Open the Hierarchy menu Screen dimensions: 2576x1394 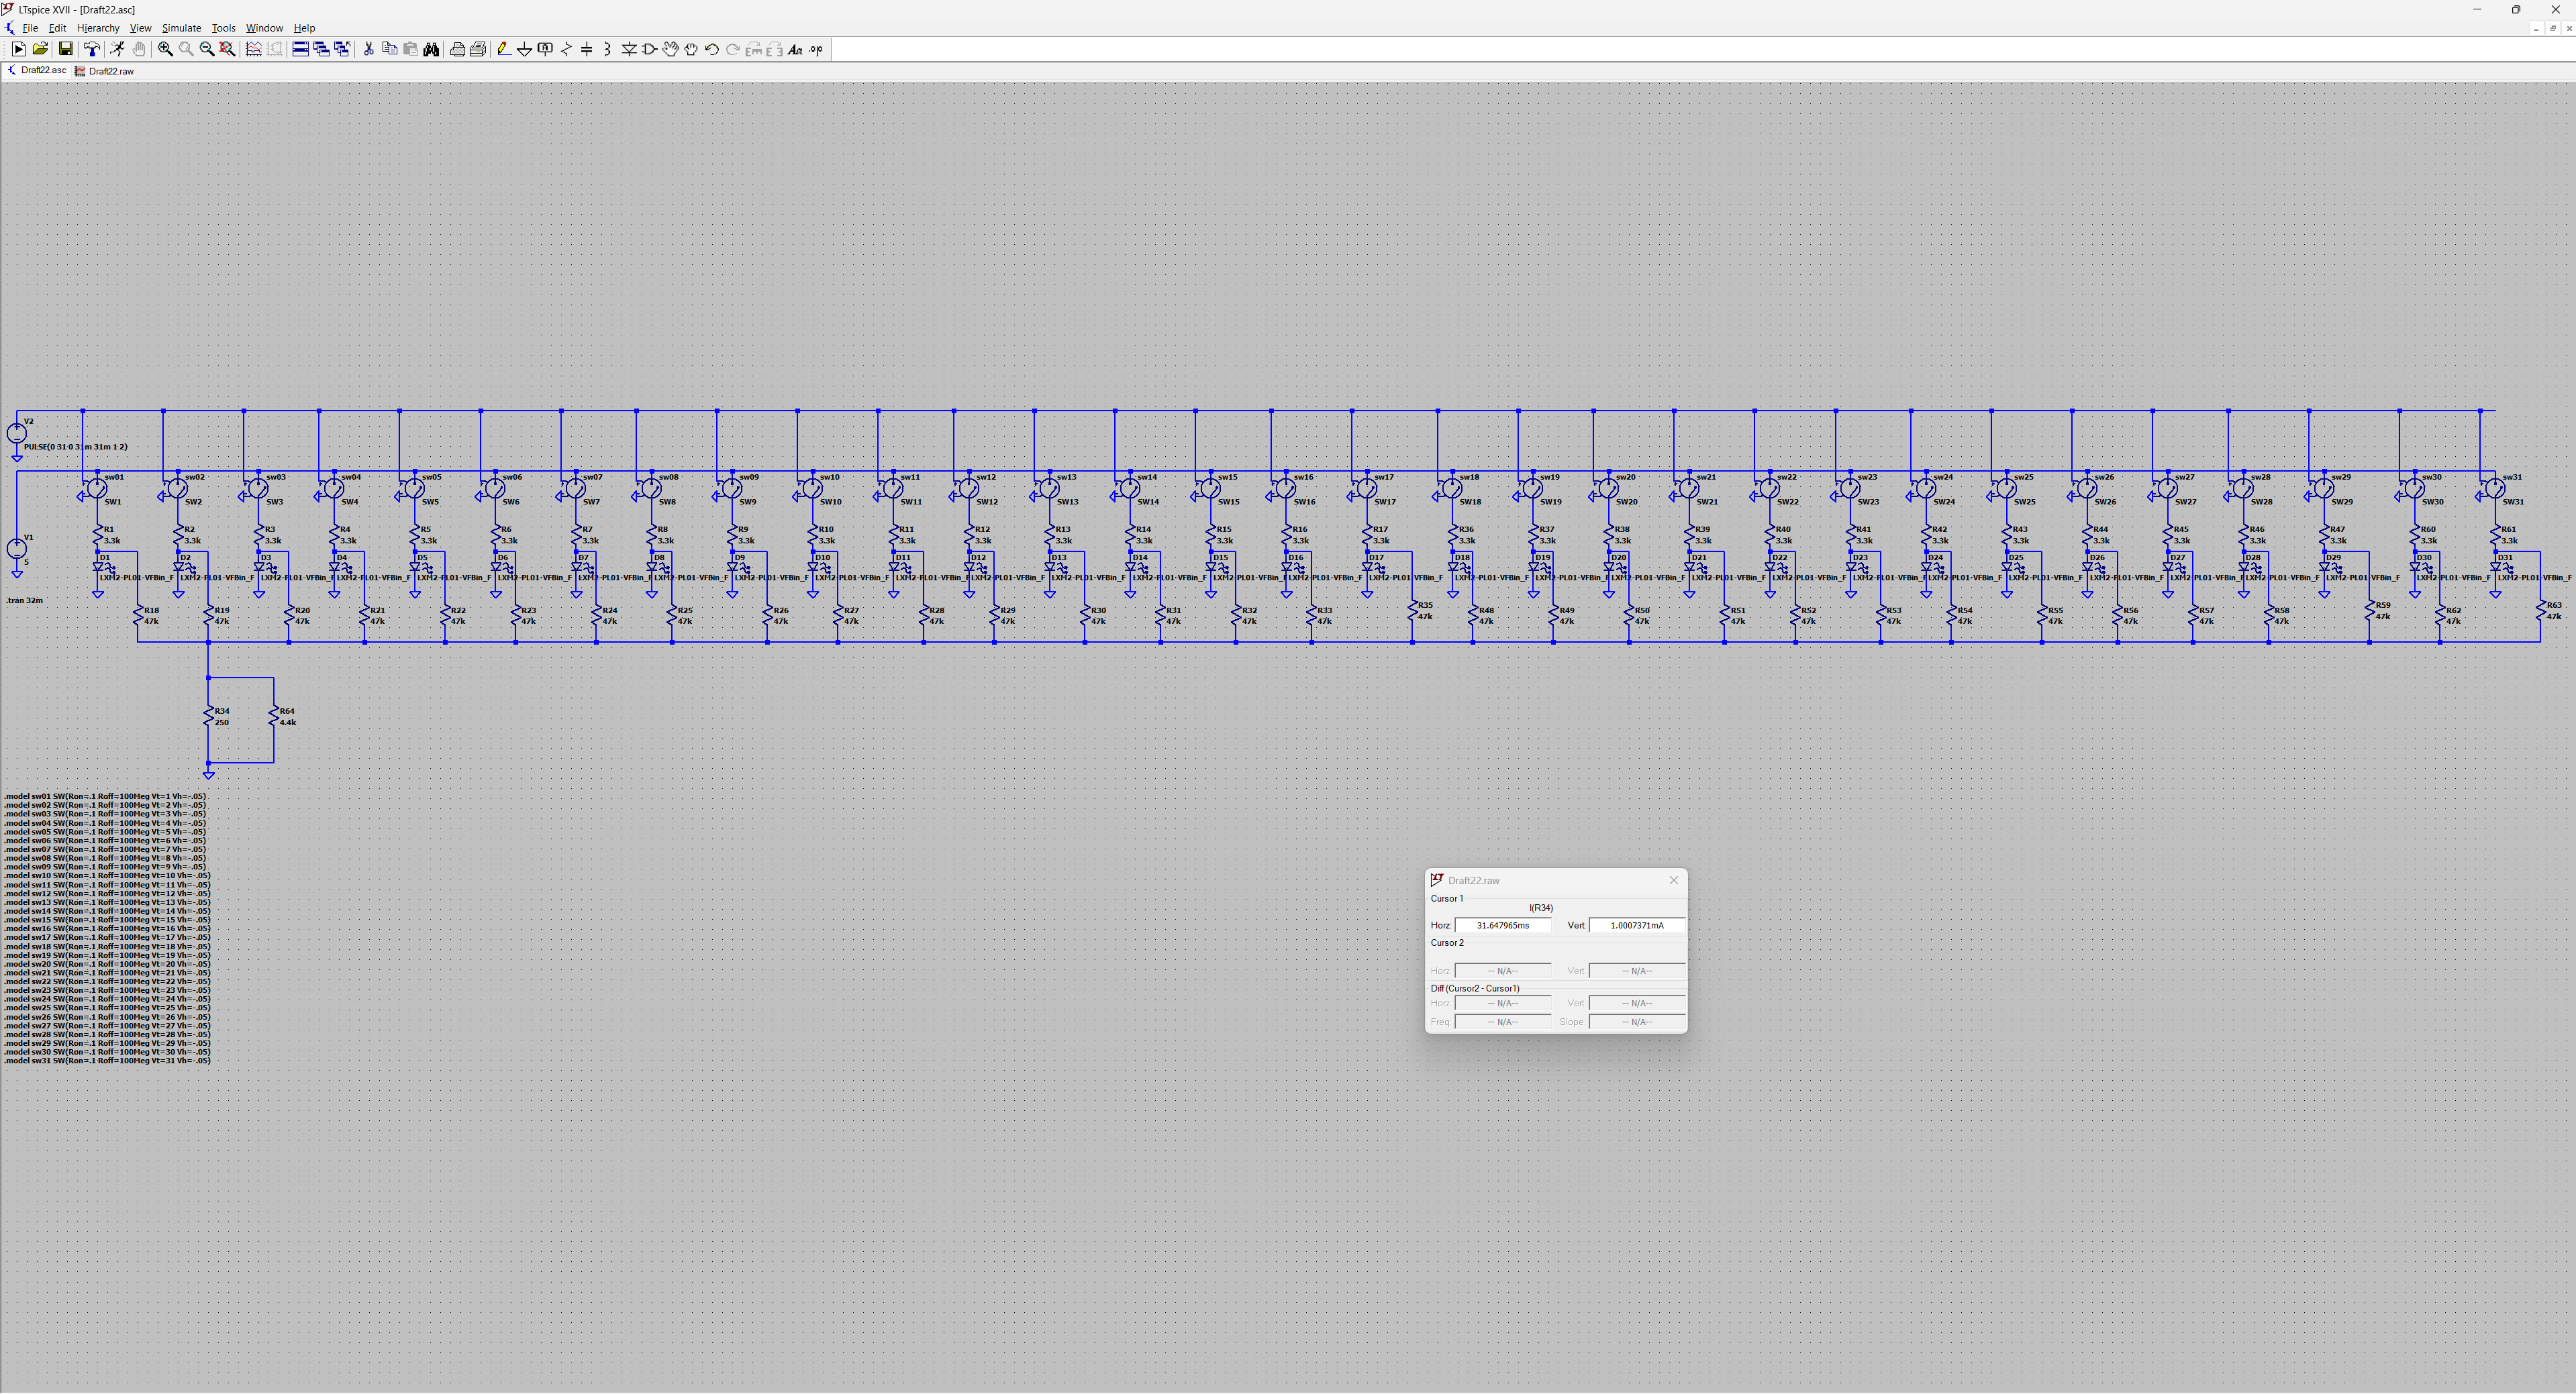point(98,28)
